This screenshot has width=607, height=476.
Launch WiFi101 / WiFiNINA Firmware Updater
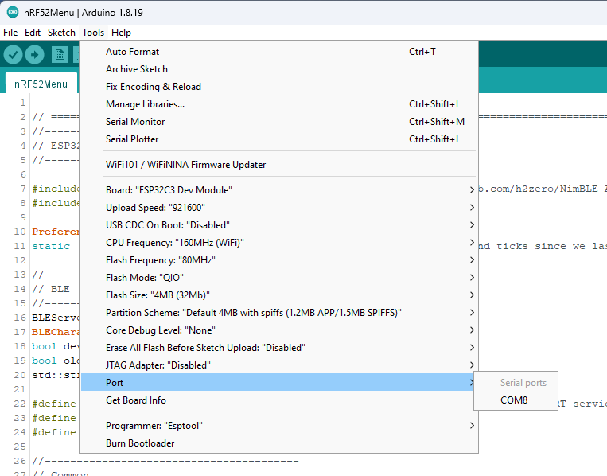(x=278, y=165)
